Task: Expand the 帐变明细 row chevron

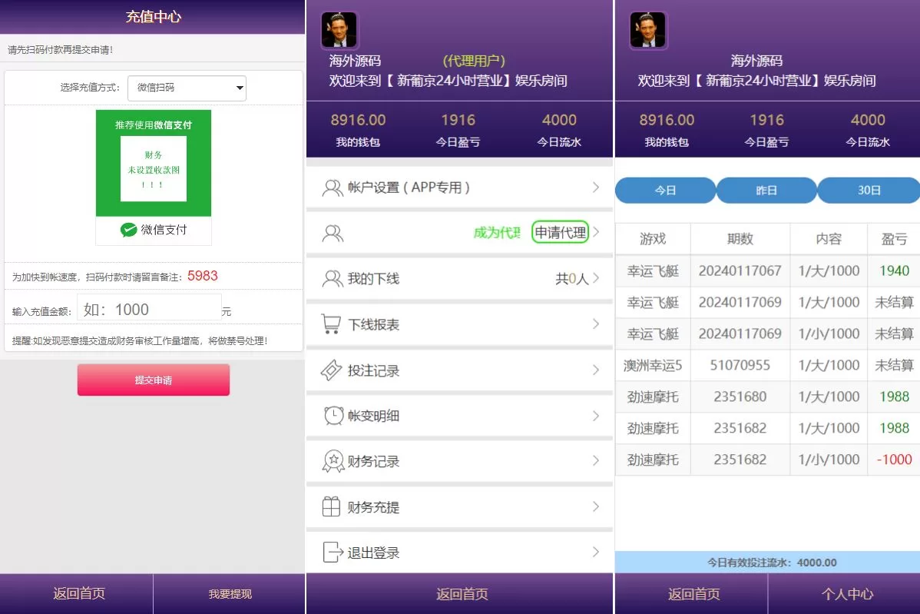Action: [596, 416]
